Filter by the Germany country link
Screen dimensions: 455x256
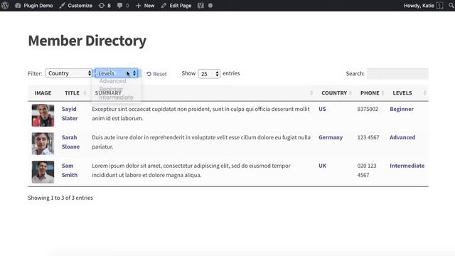331,137
